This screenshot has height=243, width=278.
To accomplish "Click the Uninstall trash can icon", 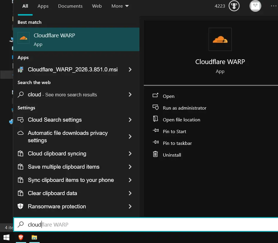I will pyautogui.click(x=155, y=154).
